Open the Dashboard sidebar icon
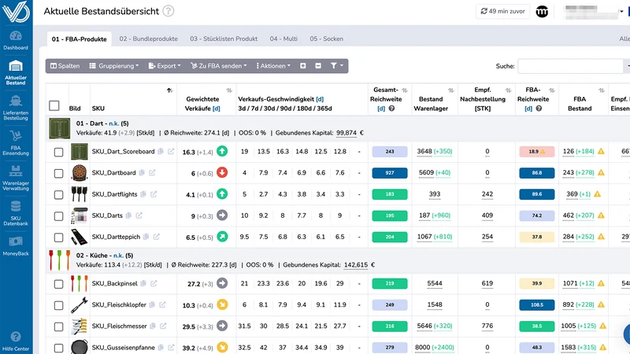 point(16,41)
